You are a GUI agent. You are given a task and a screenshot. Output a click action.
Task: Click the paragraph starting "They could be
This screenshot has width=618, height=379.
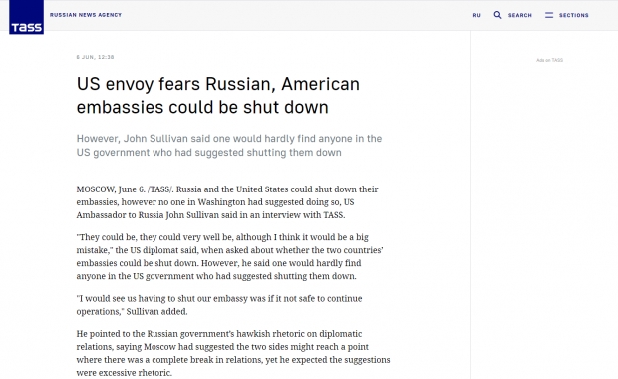(230, 256)
